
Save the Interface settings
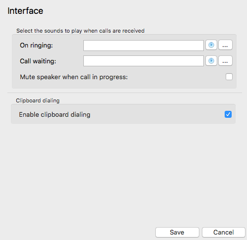coord(177,232)
